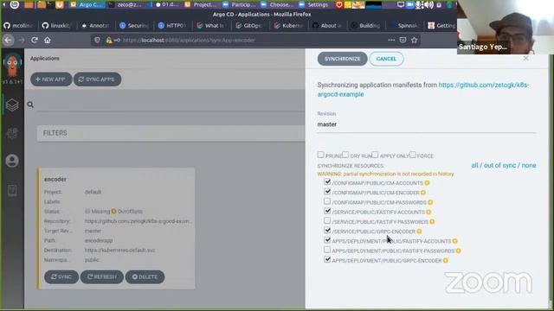Viewport: 554px width, 311px height.
Task: Open the Settings gears icon in sidebar
Action: click(x=12, y=133)
